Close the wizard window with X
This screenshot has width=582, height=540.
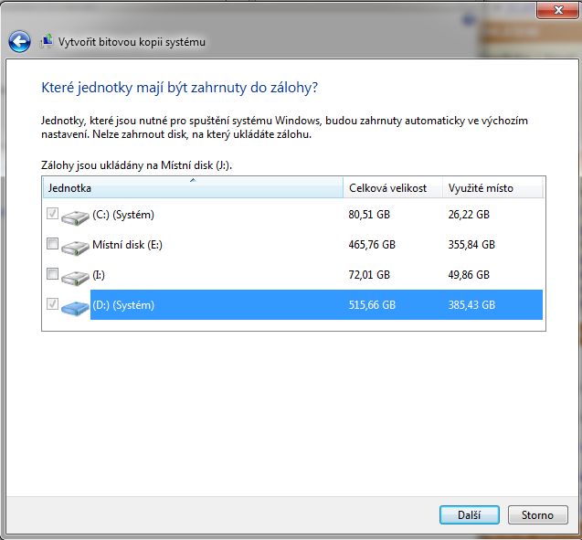[558, 10]
